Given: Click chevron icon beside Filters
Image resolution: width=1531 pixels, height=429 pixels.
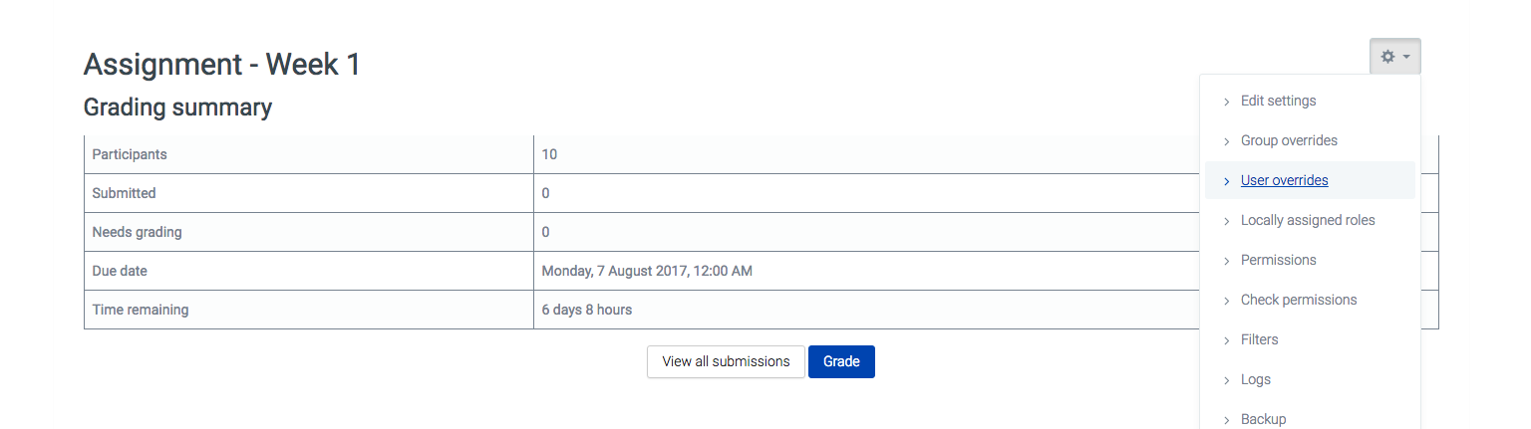Looking at the screenshot, I should [x=1227, y=340].
